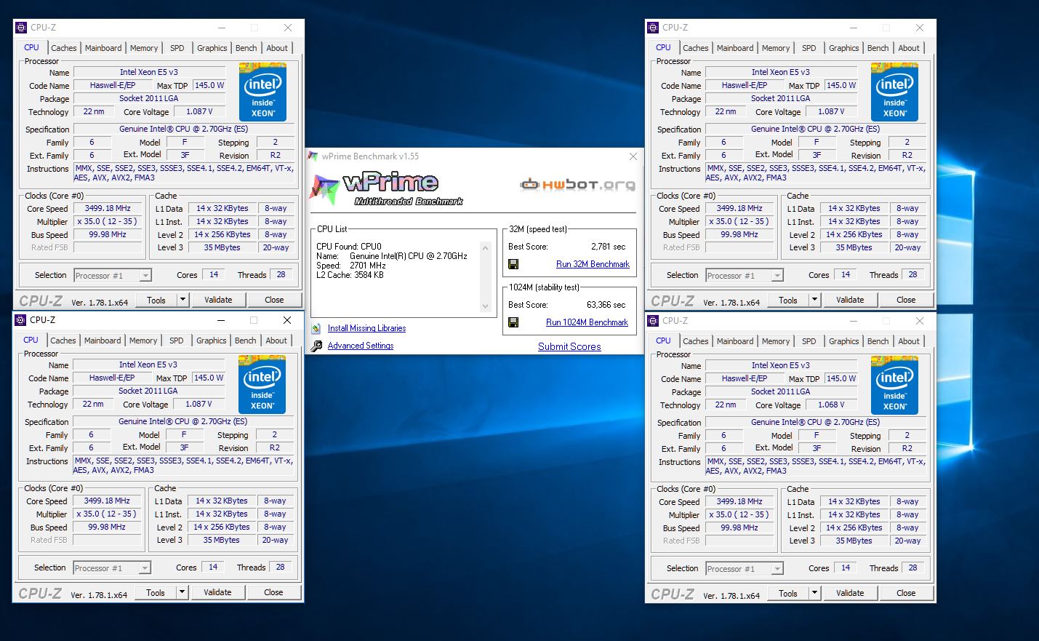Screen dimensions: 1039x641
Task: Open Tools dropdown arrow in upper-left CPU-Z
Action: coord(182,300)
